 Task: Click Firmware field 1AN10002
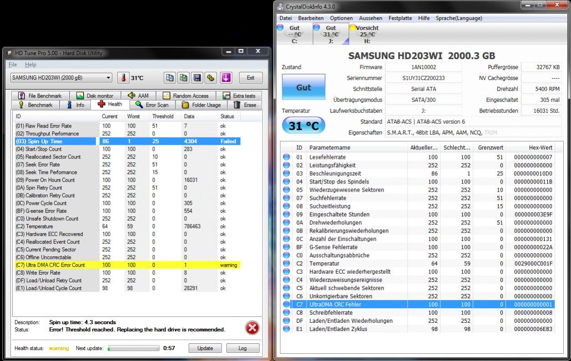coord(423,67)
